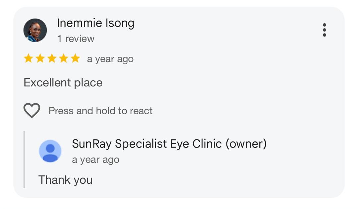This screenshot has height=209, width=358.
Task: Click the fifth yellow rating star
Action: (x=75, y=58)
